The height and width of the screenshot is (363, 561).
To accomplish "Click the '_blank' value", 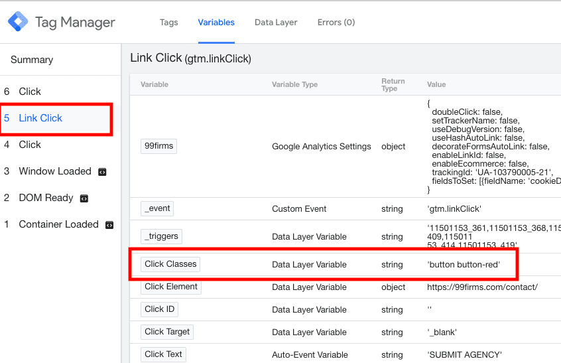I will pyautogui.click(x=442, y=332).
